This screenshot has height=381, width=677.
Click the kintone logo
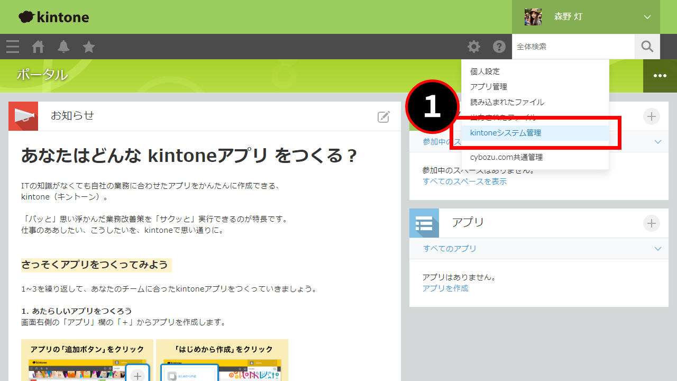pos(53,17)
